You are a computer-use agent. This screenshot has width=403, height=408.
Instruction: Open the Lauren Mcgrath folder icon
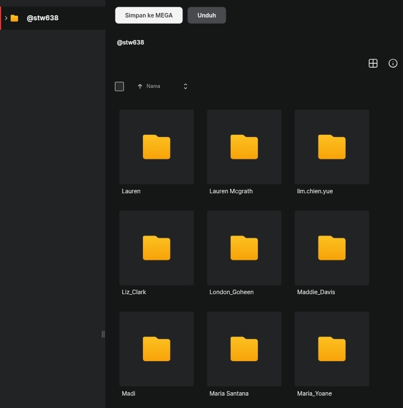(244, 147)
